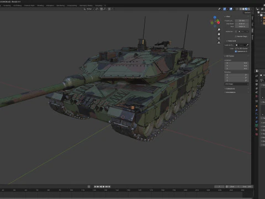The image size is (265, 199).
Task: Select wireframe viewport shading
Action: [x=241, y=9]
